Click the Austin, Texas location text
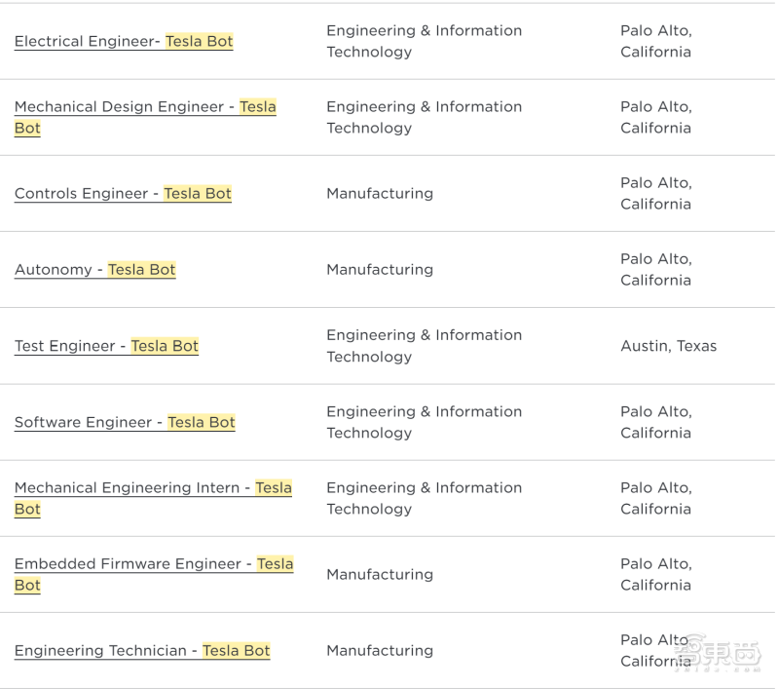 (x=668, y=346)
